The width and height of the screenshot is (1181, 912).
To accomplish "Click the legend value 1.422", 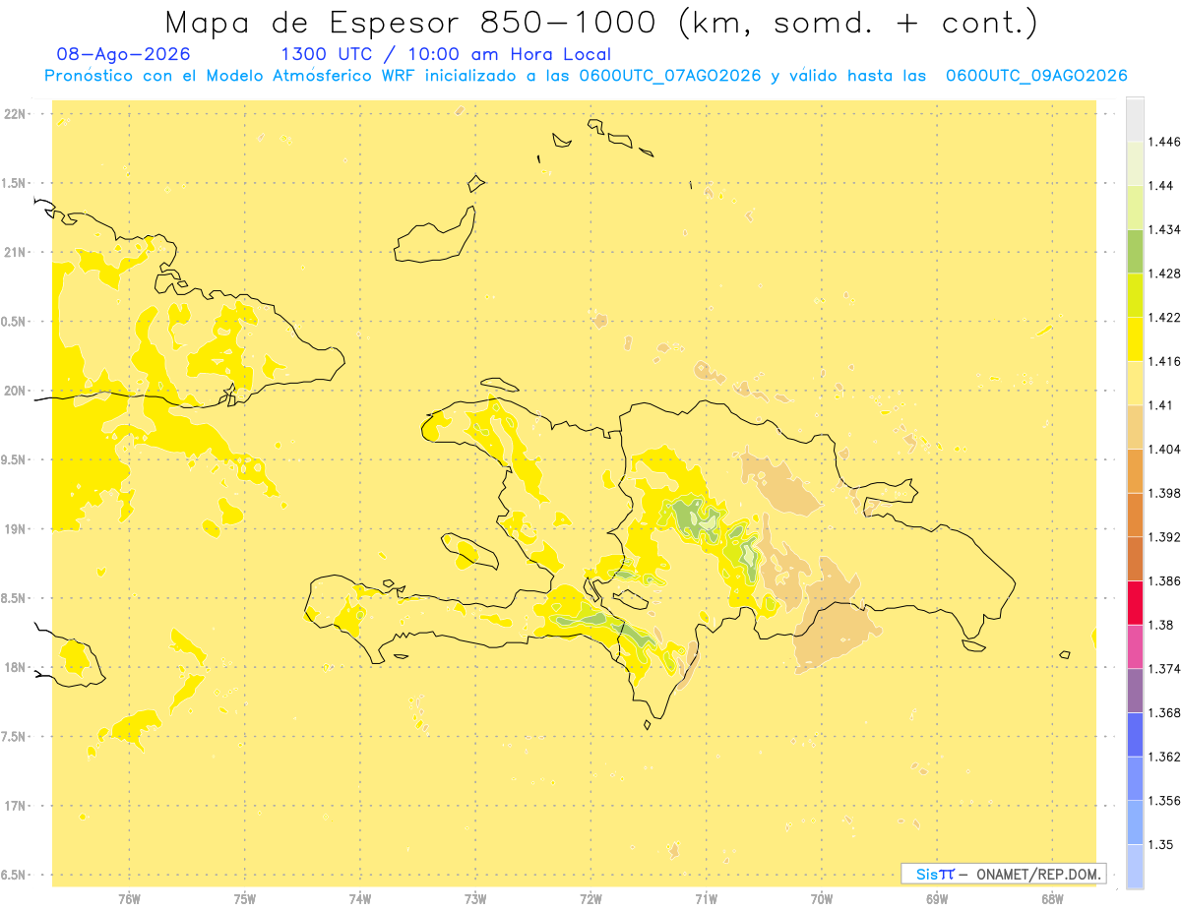I will click(x=1164, y=317).
